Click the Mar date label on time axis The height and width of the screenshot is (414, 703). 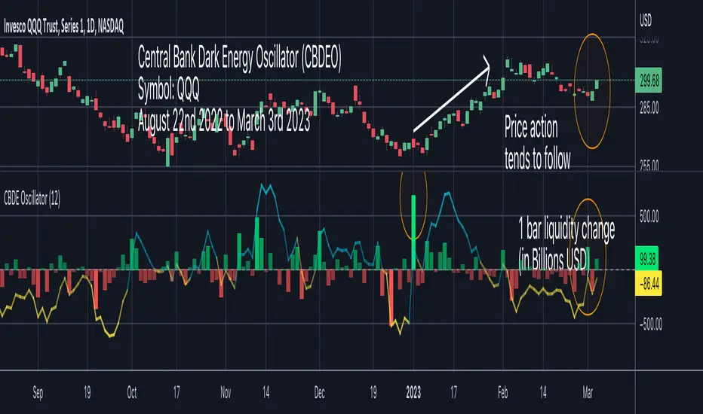588,392
